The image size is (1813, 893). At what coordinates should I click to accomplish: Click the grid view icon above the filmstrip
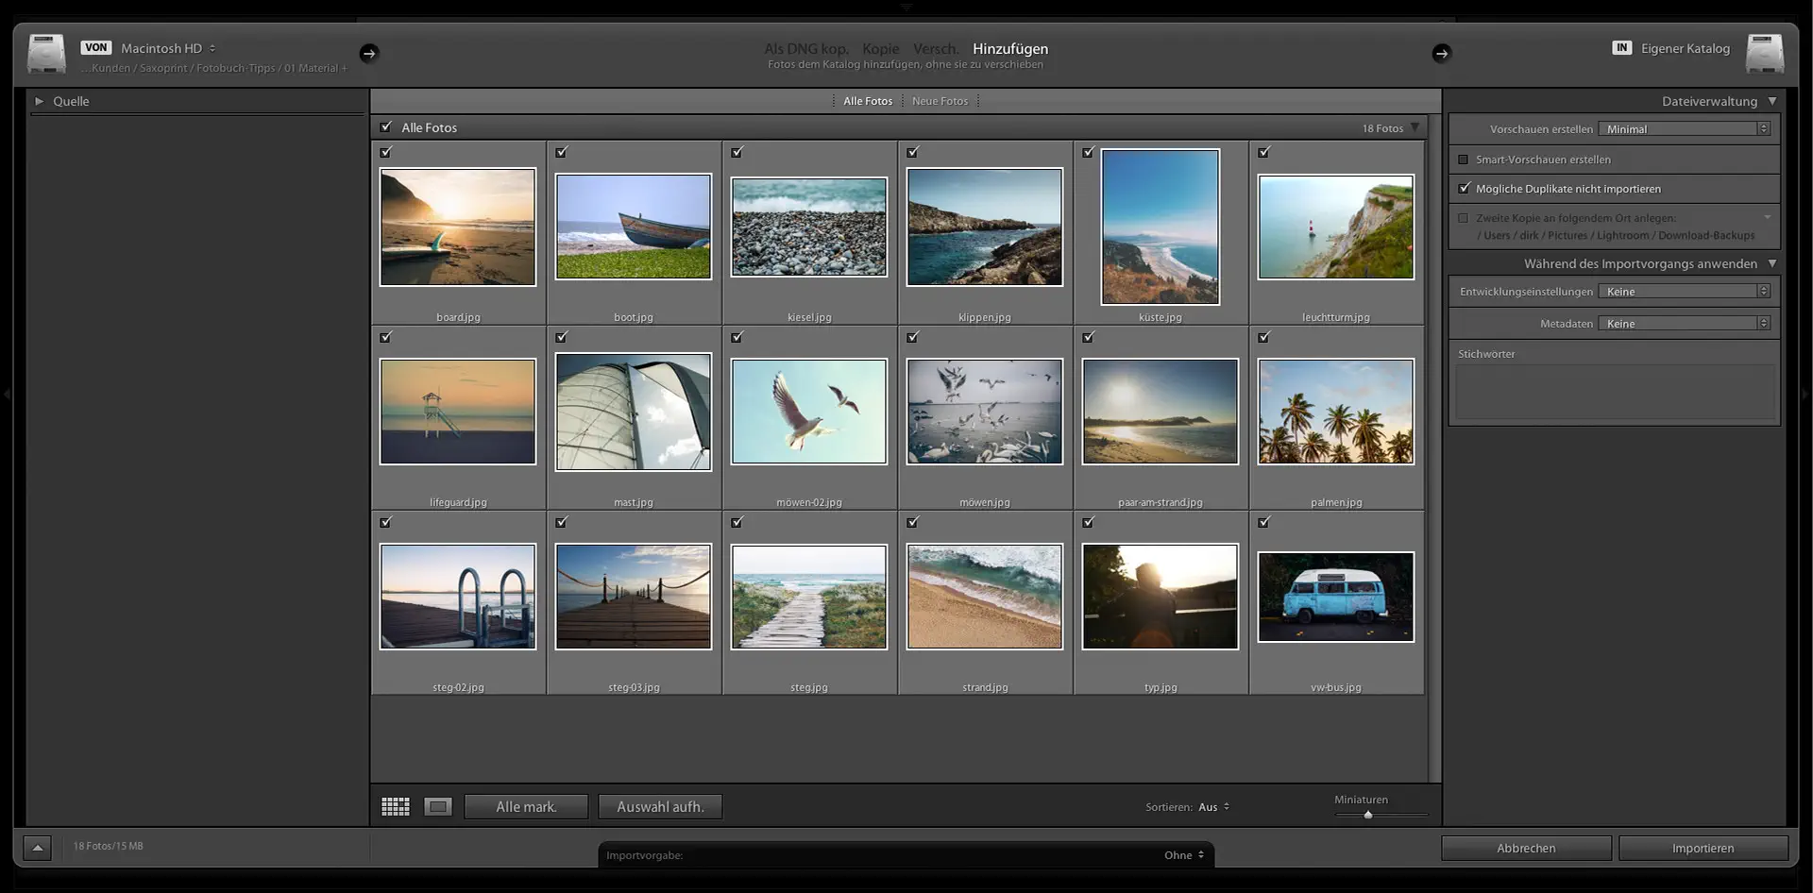(396, 806)
